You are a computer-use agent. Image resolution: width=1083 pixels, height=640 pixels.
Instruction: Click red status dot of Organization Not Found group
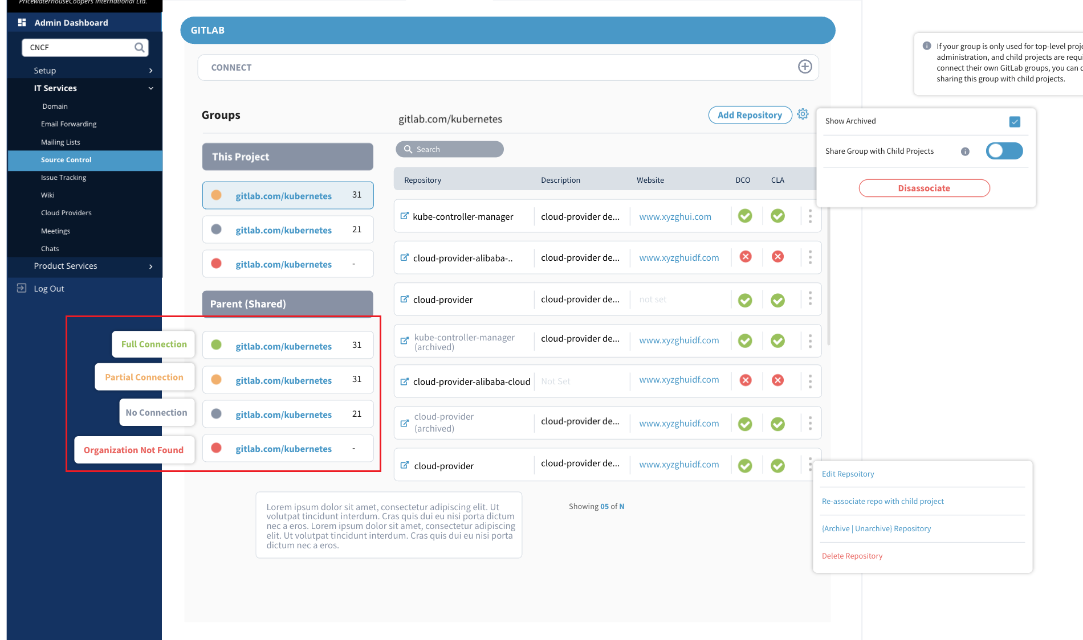point(216,448)
